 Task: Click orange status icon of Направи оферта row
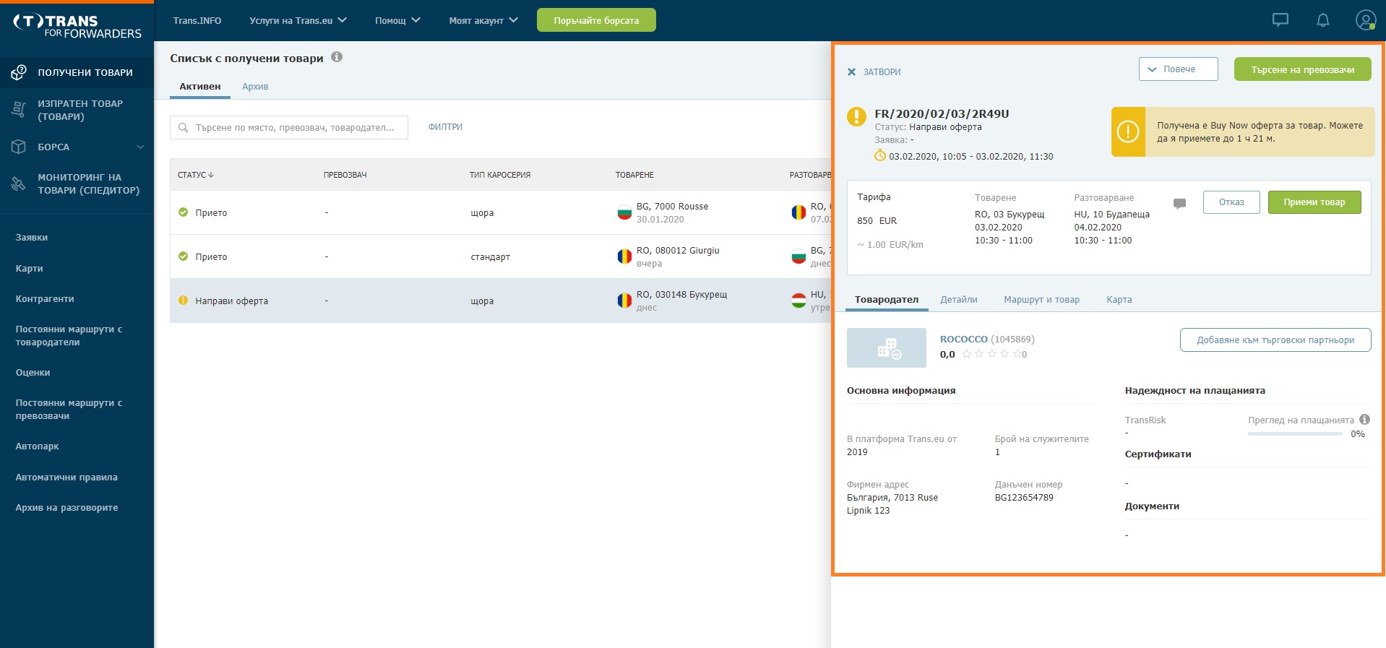tap(183, 301)
